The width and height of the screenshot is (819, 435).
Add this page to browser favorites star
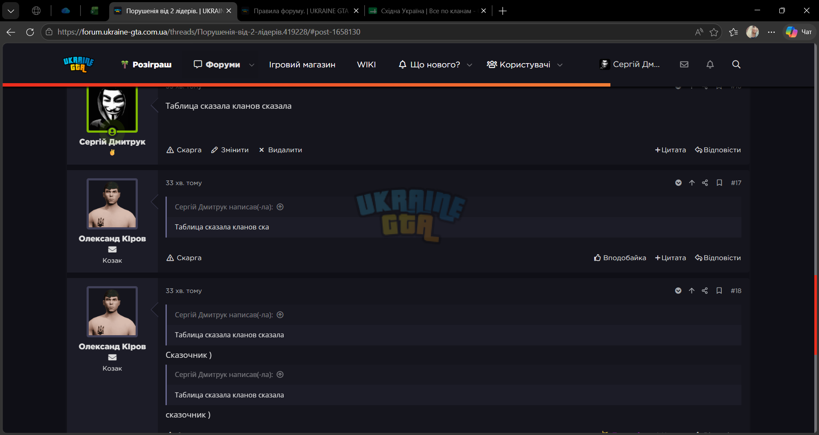[714, 32]
